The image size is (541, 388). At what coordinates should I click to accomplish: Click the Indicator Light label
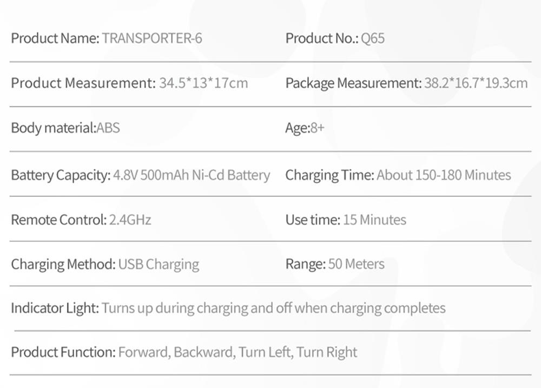coord(55,308)
